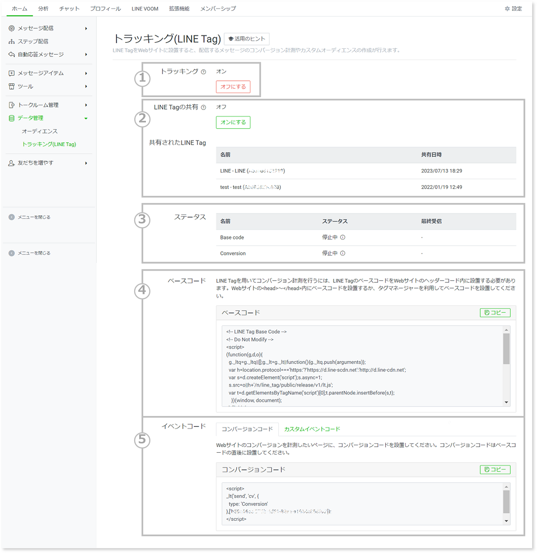Click the 友だちを増やす add-friend icon
This screenshot has height=553, width=537.
(12, 163)
